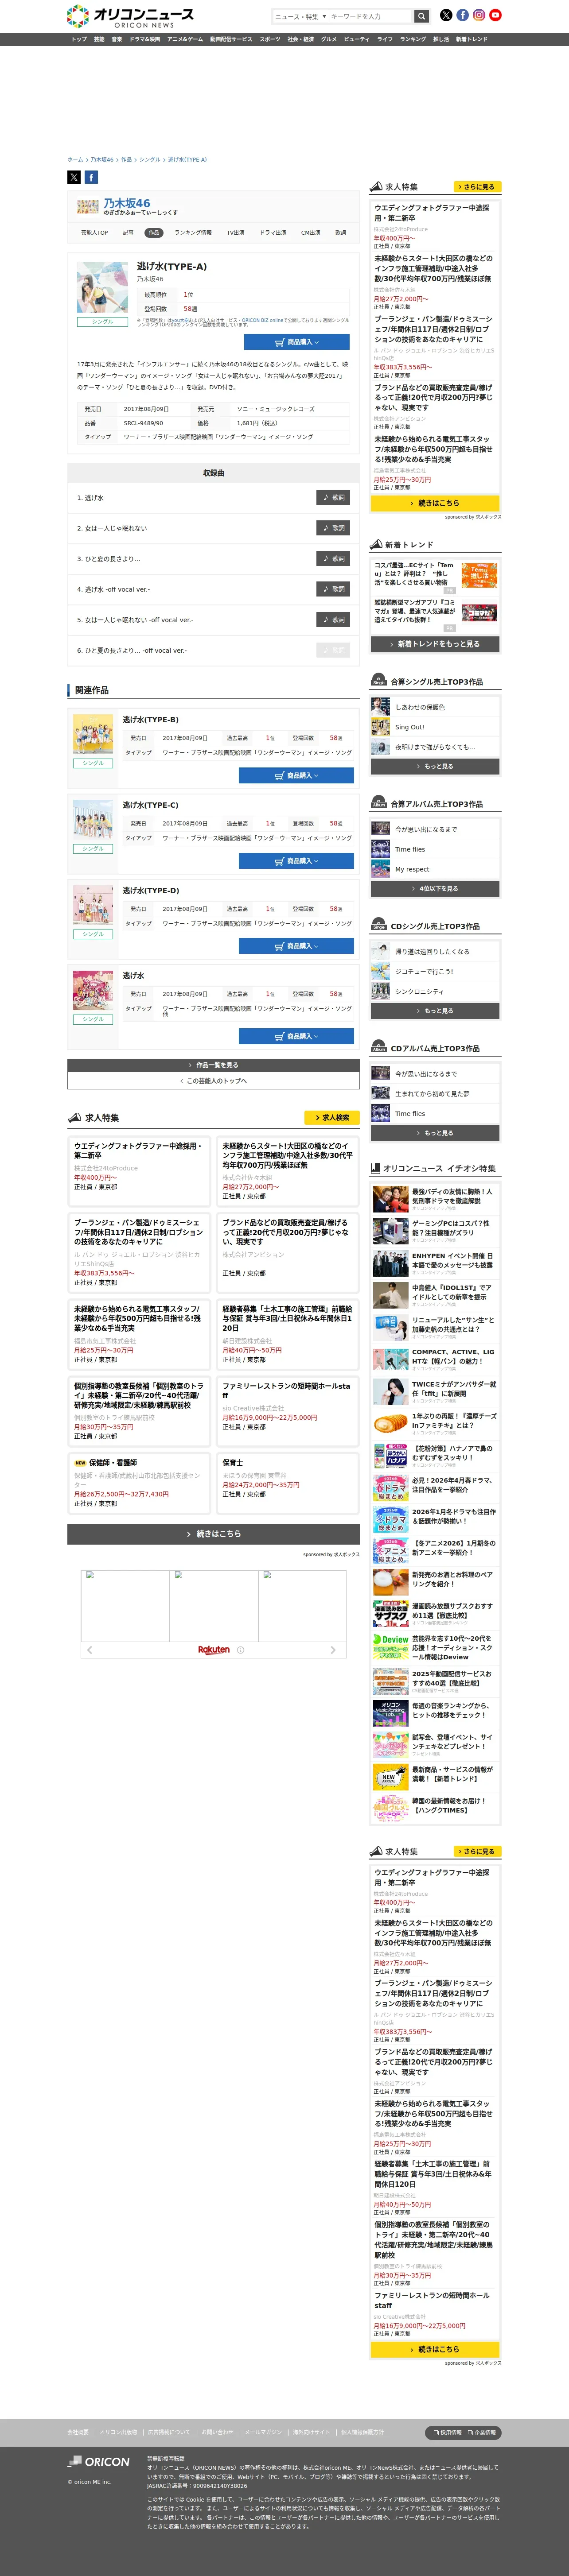
Task: Expand 商品購入 dropdown for TYPE-D
Action: click(296, 945)
